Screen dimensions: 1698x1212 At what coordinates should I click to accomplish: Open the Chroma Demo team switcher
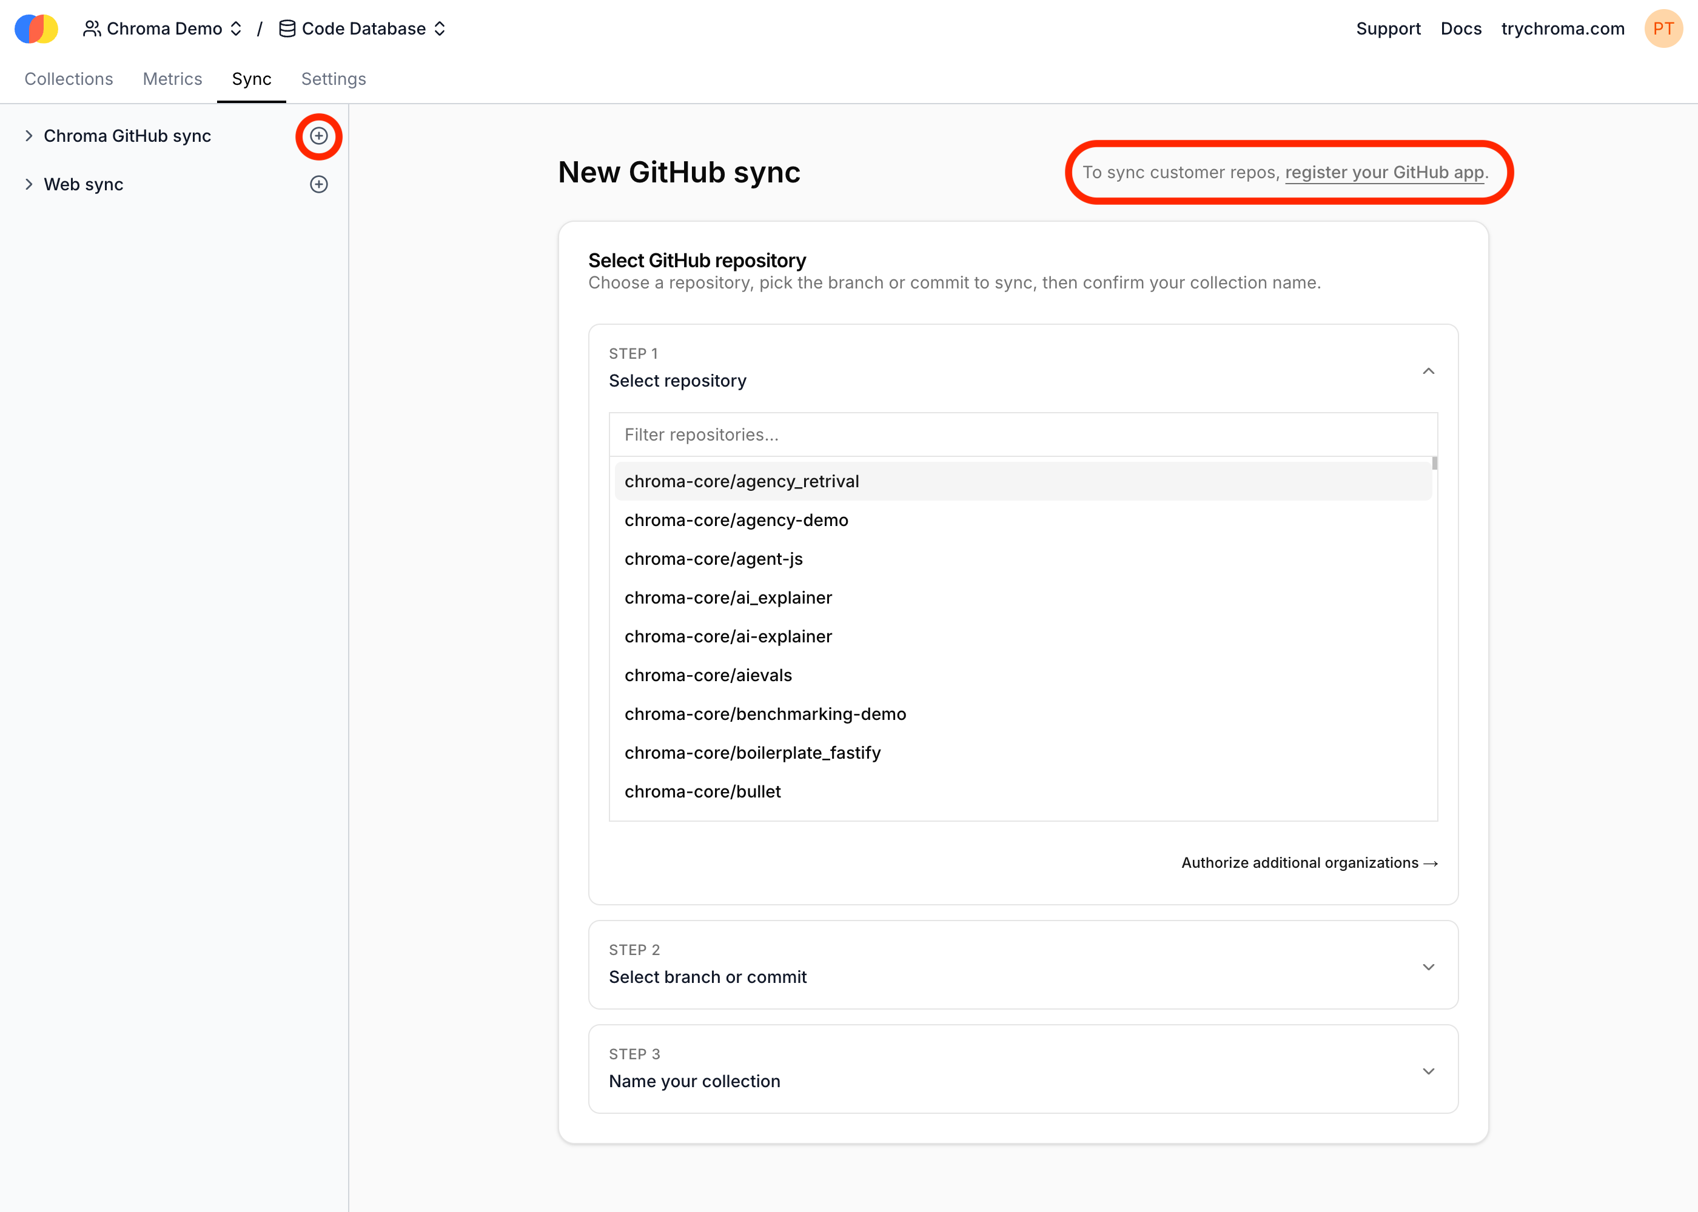pyautogui.click(x=163, y=29)
